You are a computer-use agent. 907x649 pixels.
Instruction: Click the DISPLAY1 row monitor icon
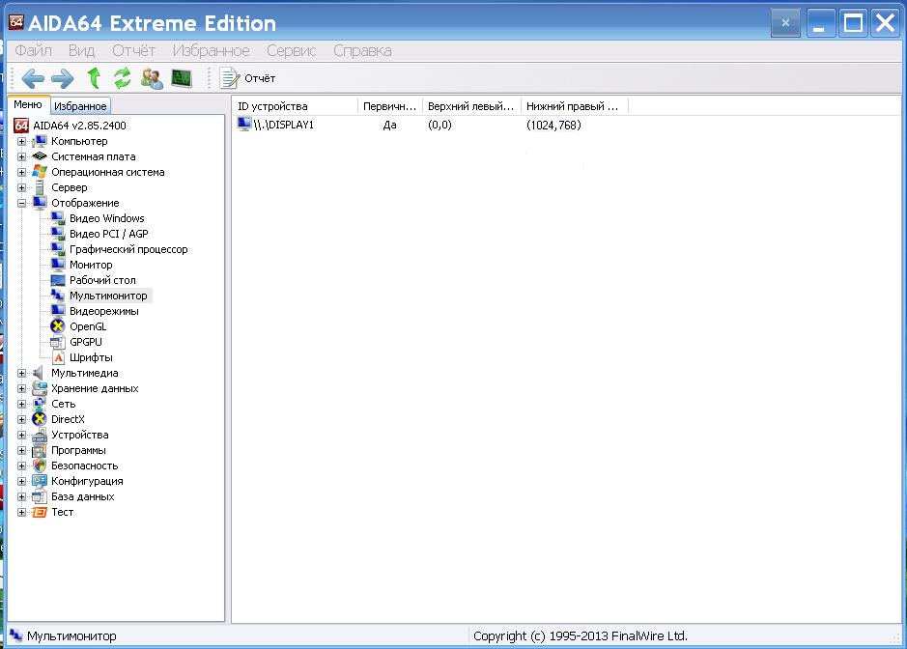click(244, 124)
